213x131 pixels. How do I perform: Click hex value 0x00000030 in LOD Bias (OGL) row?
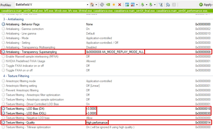point(203,113)
